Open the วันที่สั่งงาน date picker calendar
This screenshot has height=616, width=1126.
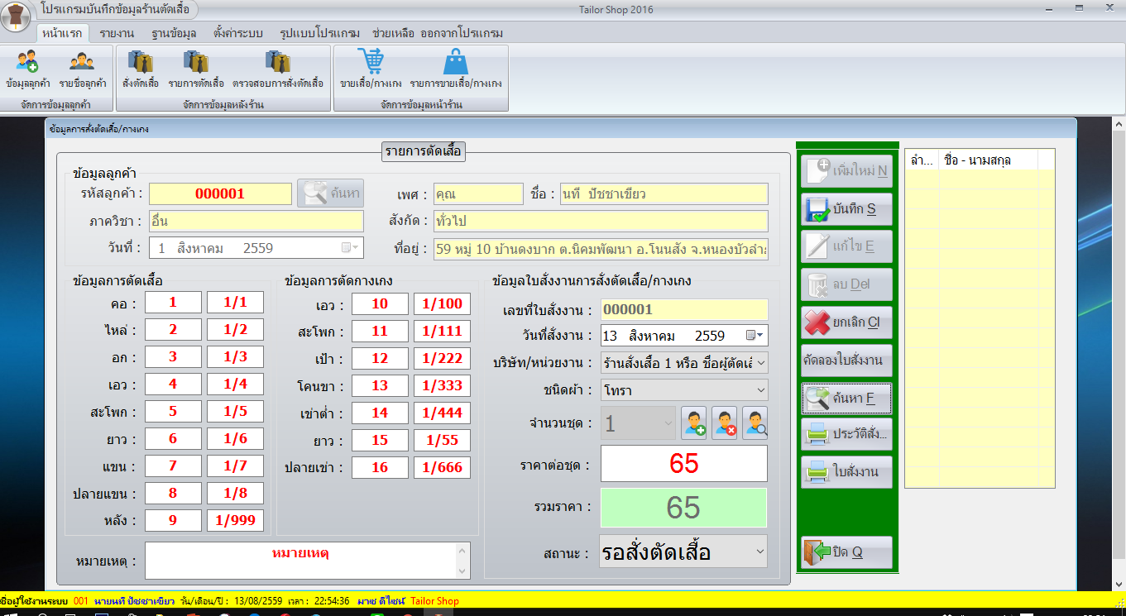pos(752,336)
